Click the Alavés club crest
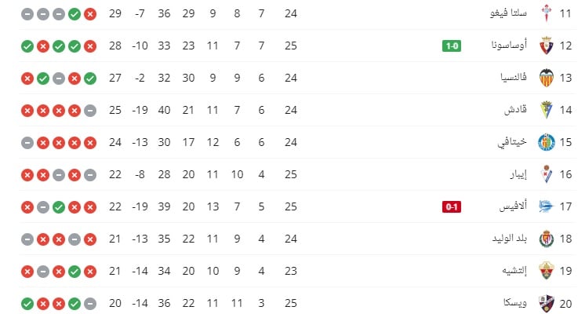Image resolution: width=585 pixels, height=314 pixels. [x=547, y=206]
